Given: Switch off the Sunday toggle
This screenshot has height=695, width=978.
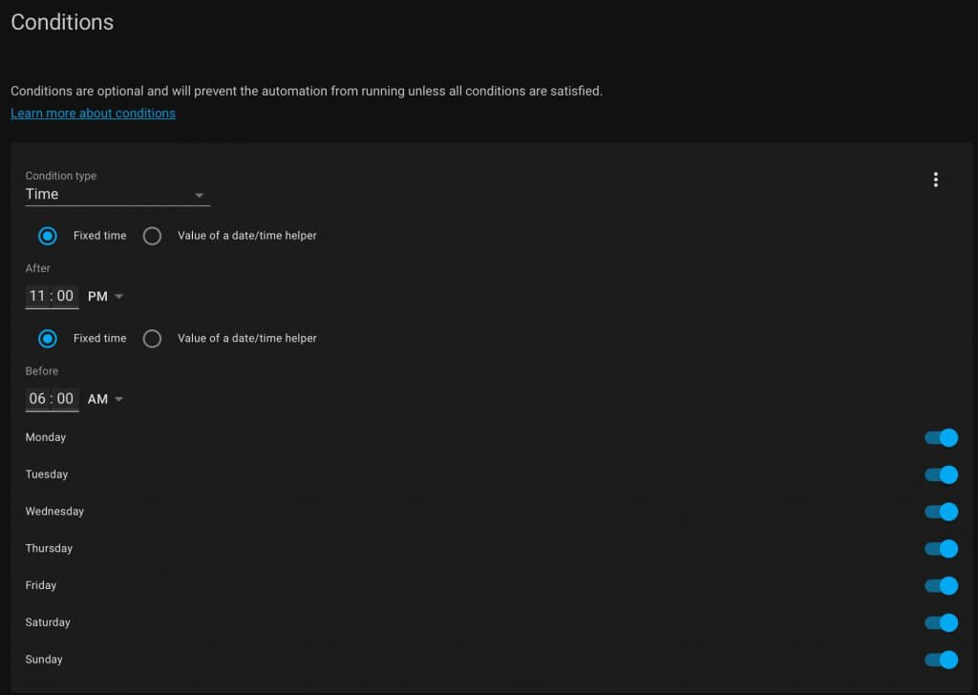Looking at the screenshot, I should 941,660.
